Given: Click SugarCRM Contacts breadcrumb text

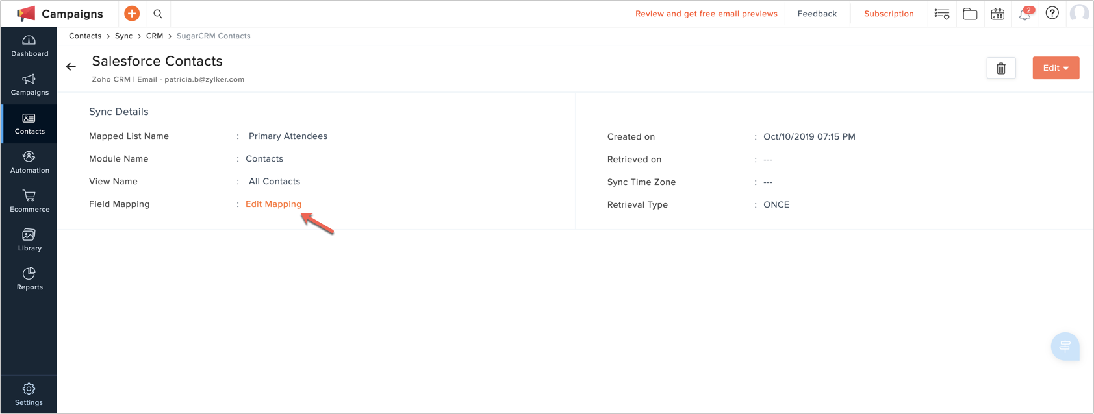Looking at the screenshot, I should click(214, 36).
